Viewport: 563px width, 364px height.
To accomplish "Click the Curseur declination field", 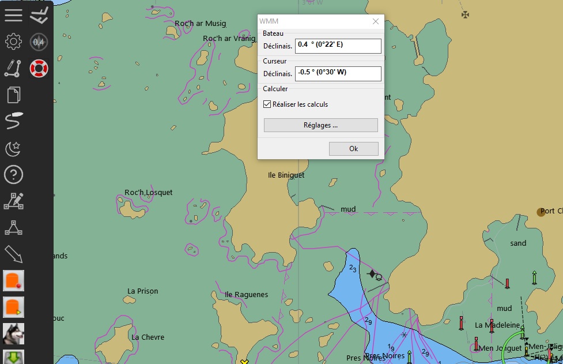I will [338, 73].
